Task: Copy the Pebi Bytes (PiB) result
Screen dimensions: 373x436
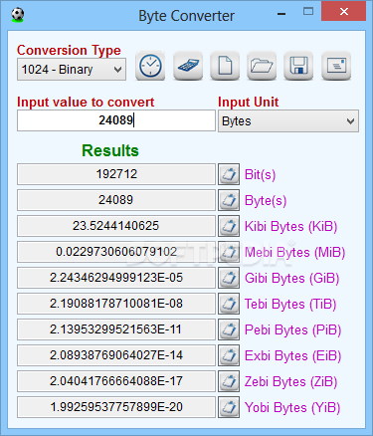Action: pos(229,329)
